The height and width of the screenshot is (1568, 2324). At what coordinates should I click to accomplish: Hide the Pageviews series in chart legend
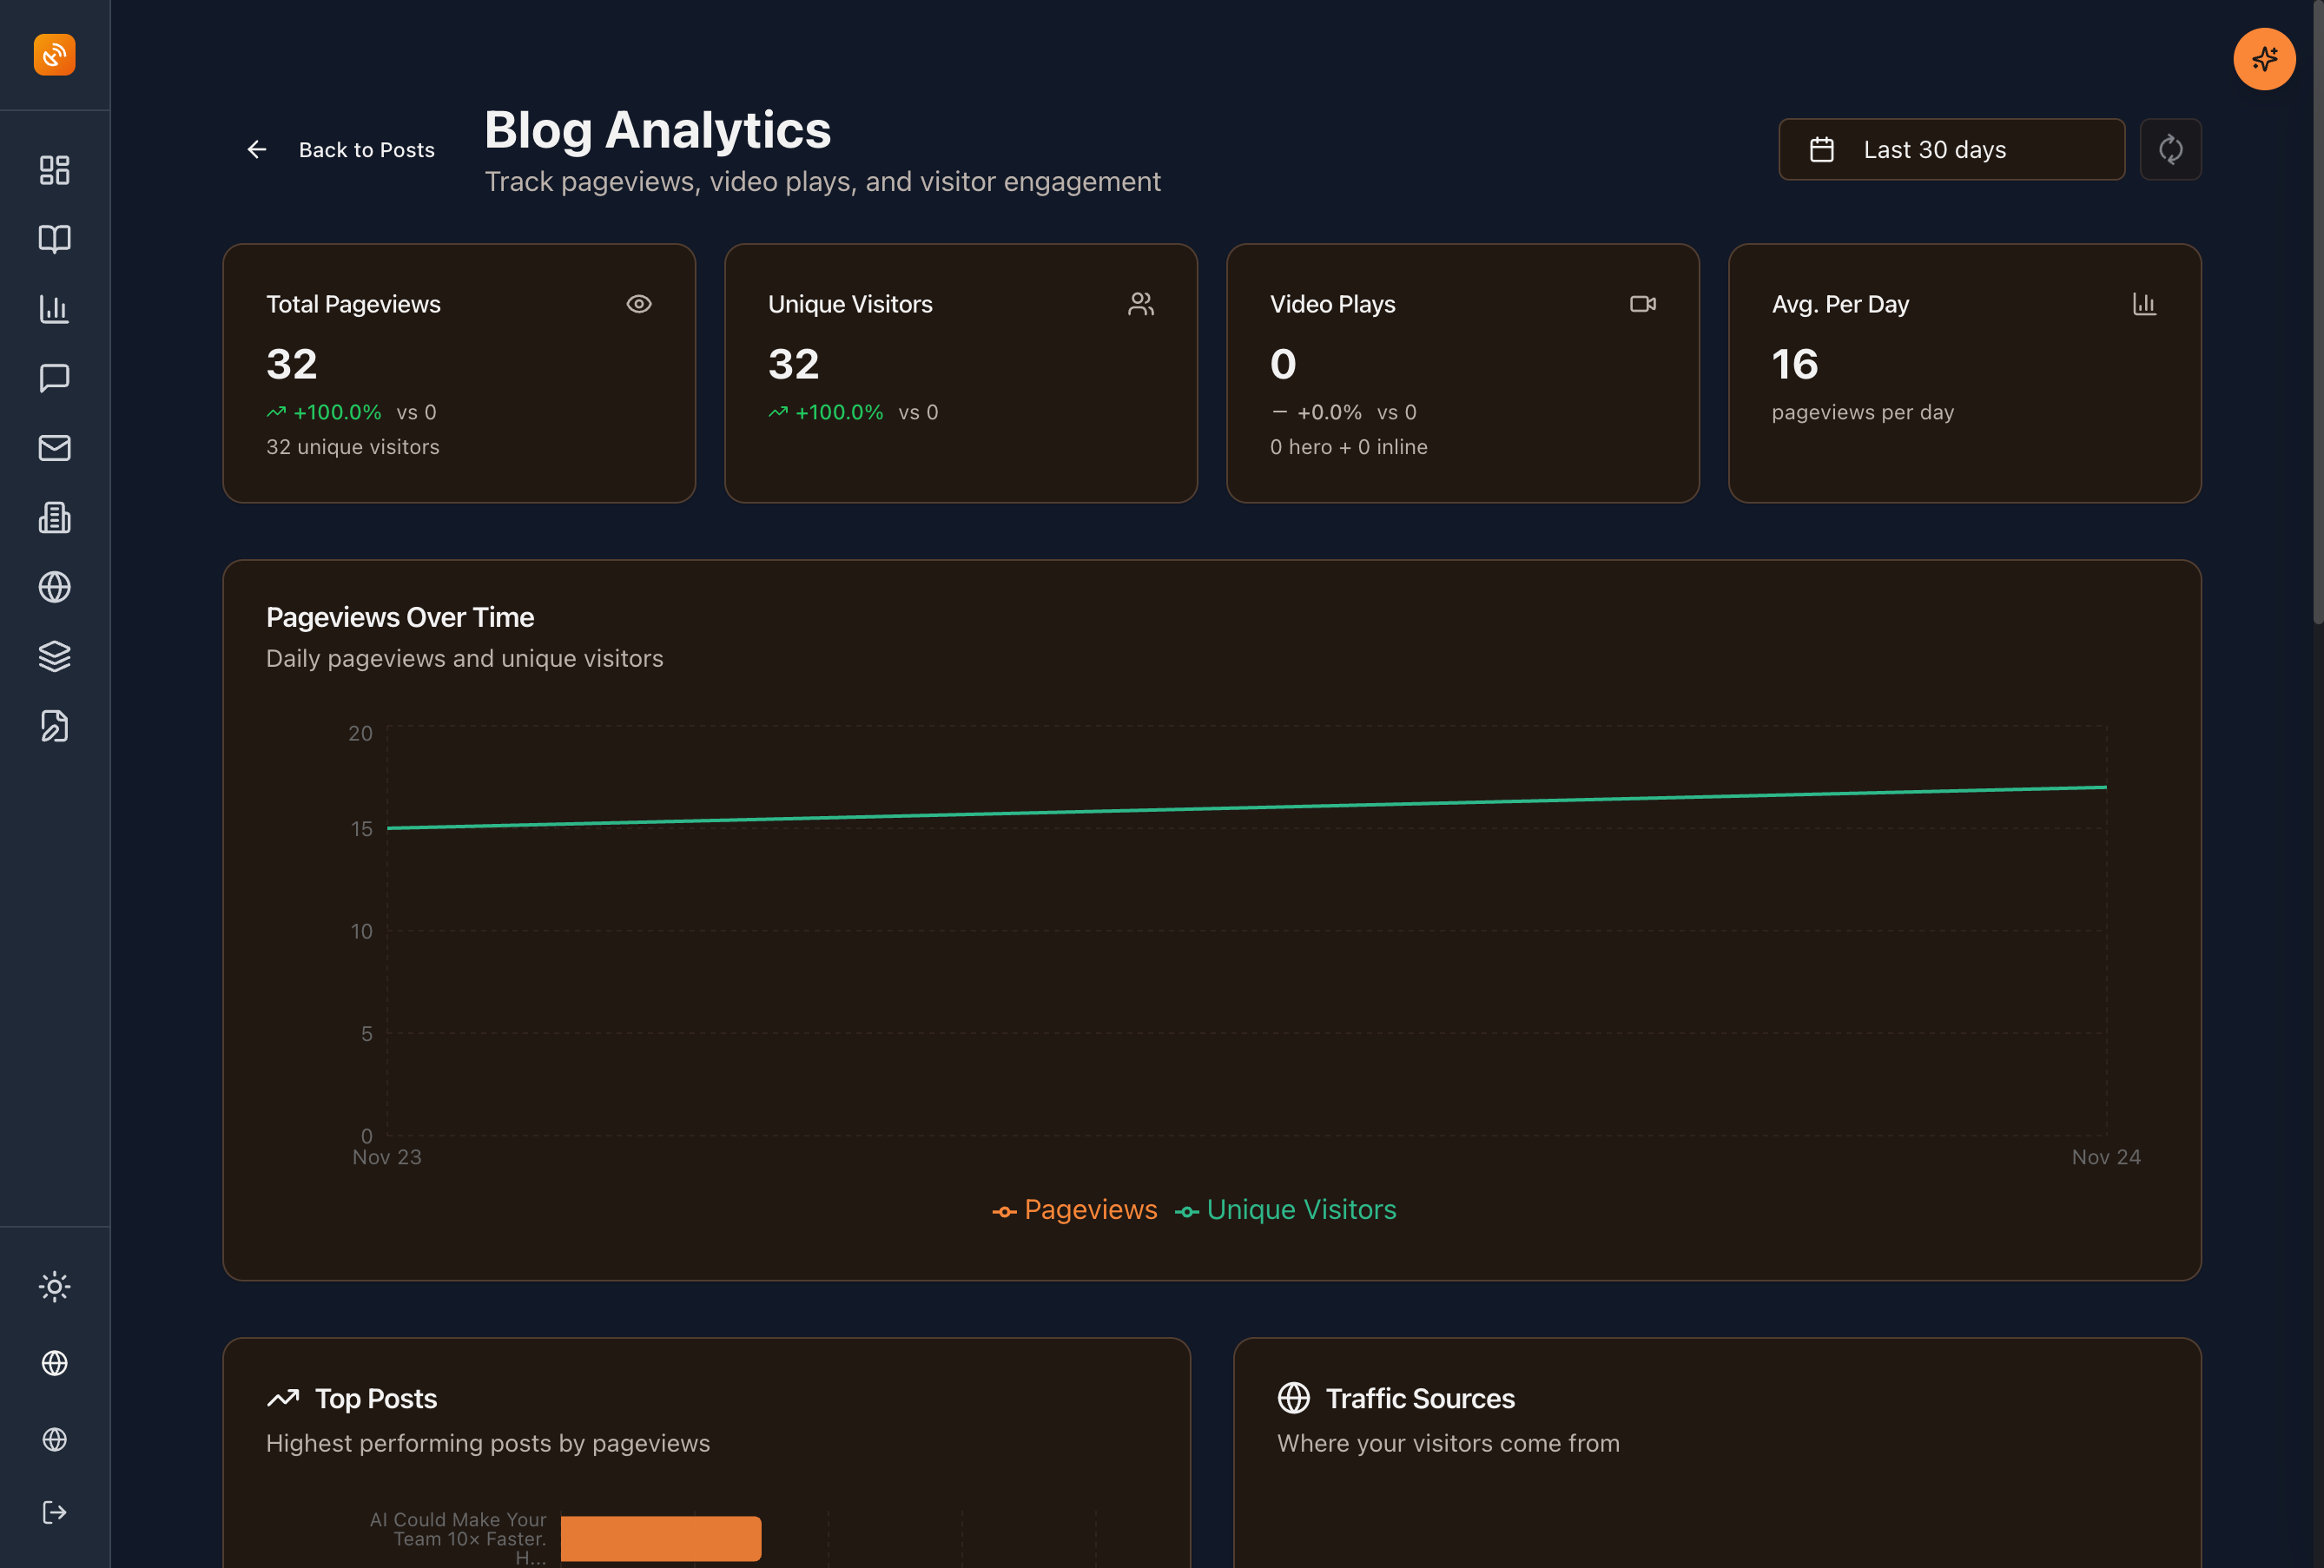pyautogui.click(x=1074, y=1209)
